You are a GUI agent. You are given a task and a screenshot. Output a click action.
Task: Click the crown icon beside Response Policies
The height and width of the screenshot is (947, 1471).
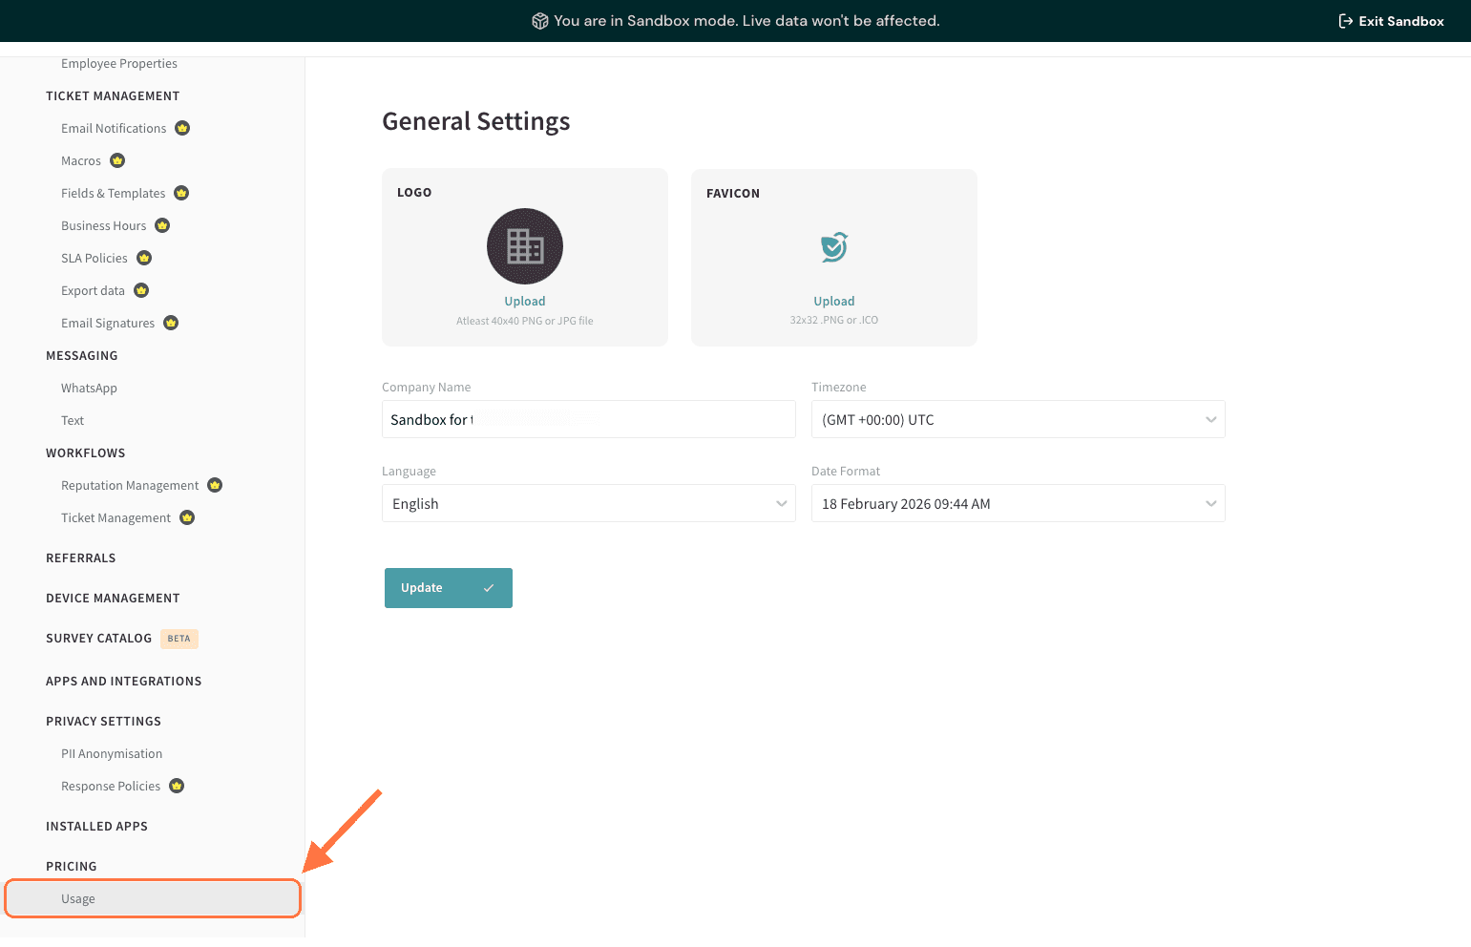pos(177,786)
